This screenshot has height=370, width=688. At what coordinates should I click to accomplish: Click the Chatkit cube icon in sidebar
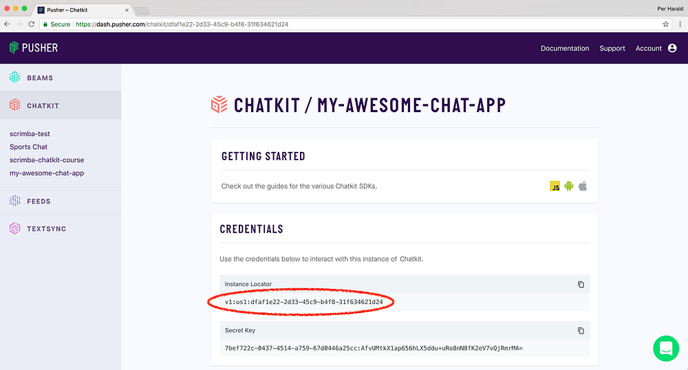pyautogui.click(x=15, y=105)
